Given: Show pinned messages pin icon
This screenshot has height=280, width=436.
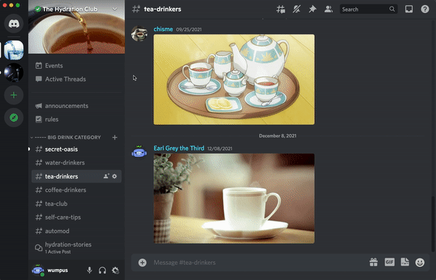Looking at the screenshot, I should tap(312, 9).
